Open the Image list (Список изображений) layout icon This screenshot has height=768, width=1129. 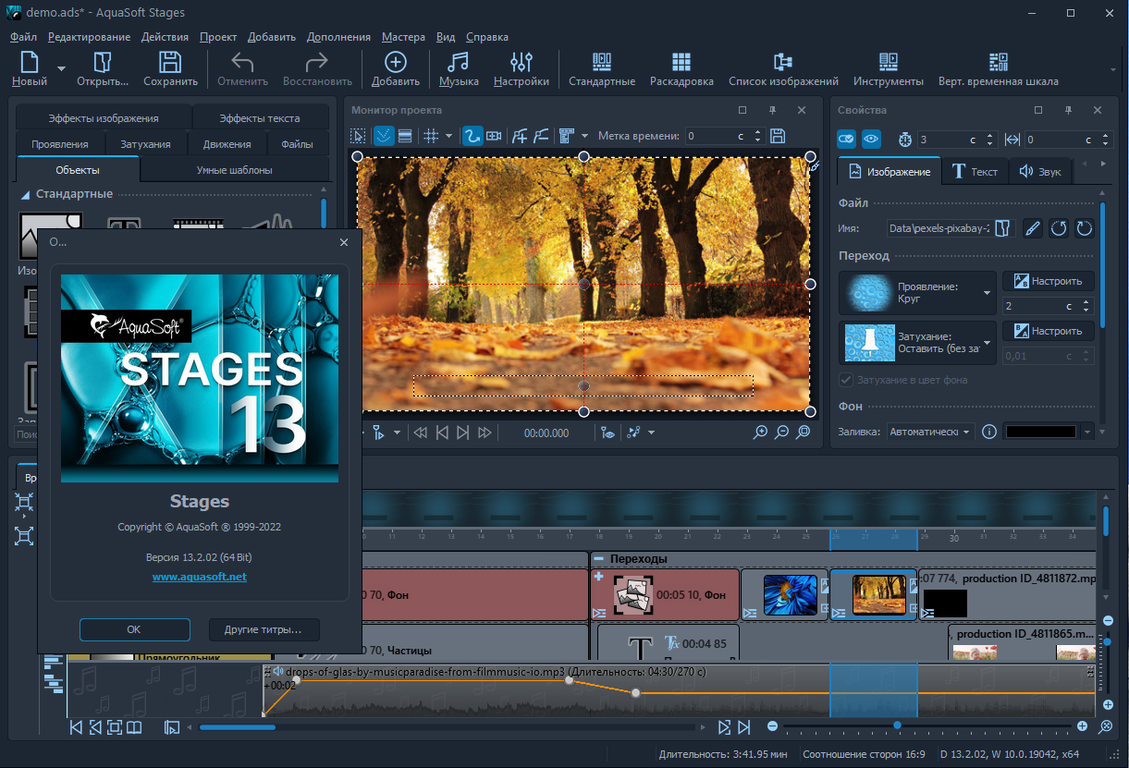[782, 62]
